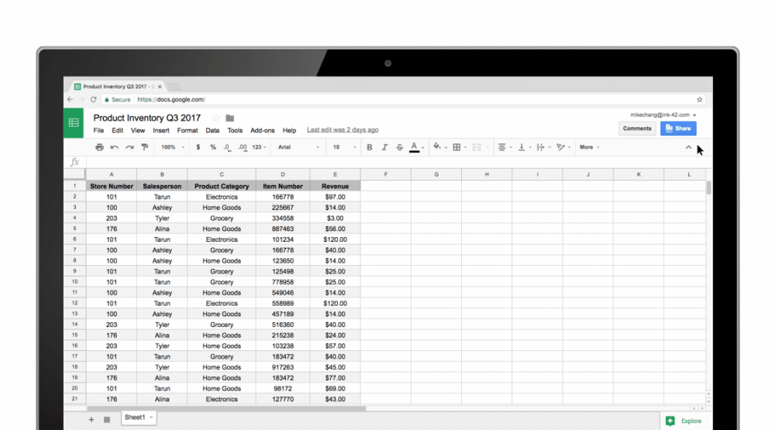Format cells as currency with dollar icon

[198, 147]
